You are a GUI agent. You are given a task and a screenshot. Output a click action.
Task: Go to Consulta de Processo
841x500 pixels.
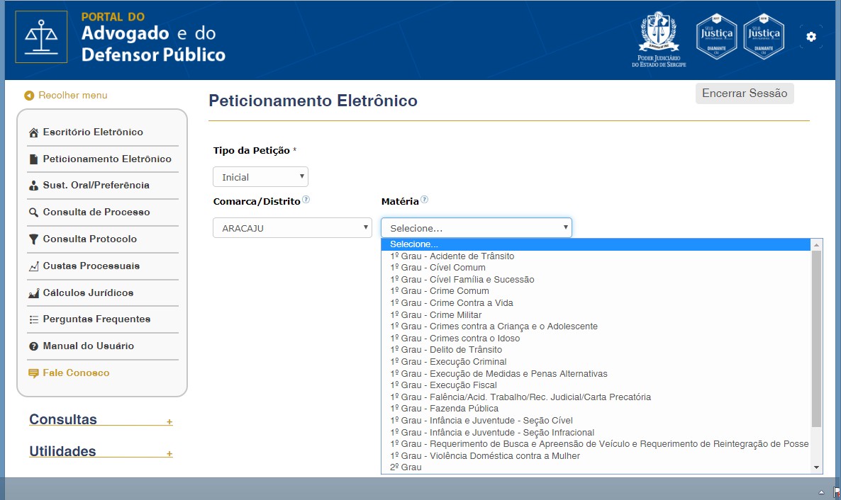(96, 212)
